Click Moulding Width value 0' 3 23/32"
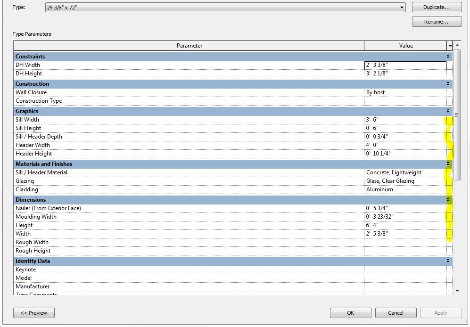Screen dimensions: 470x327 click(405, 216)
